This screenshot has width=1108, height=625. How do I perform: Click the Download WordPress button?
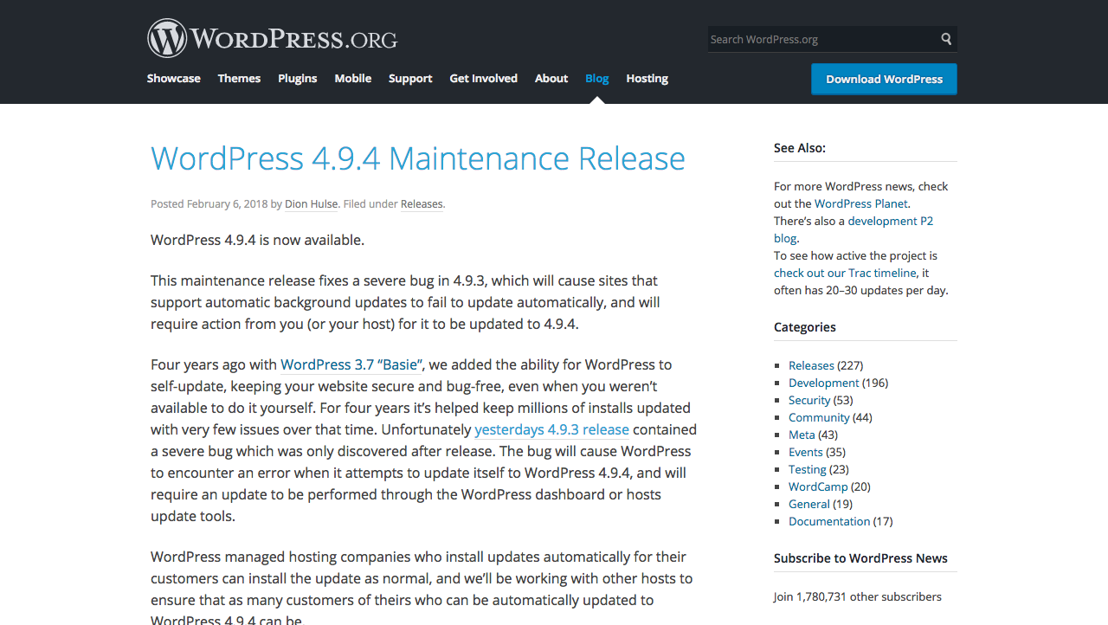[x=884, y=79]
